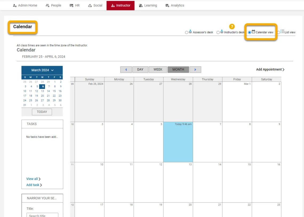Select March 31 in mini calendar

coord(25,105)
